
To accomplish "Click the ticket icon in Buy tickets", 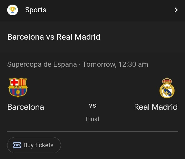I will [17, 145].
